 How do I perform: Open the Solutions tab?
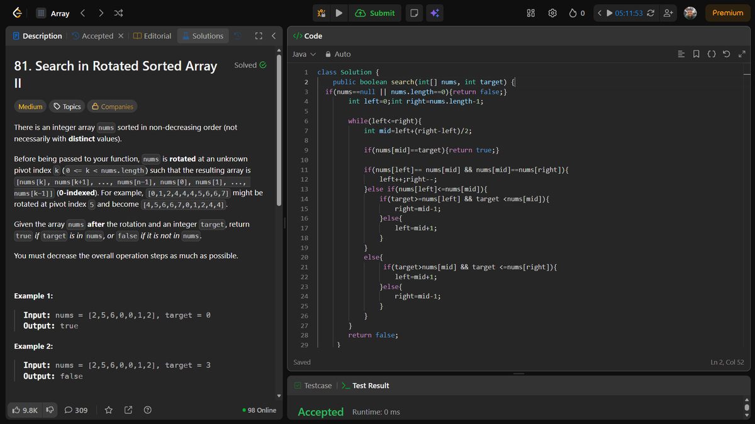203,36
